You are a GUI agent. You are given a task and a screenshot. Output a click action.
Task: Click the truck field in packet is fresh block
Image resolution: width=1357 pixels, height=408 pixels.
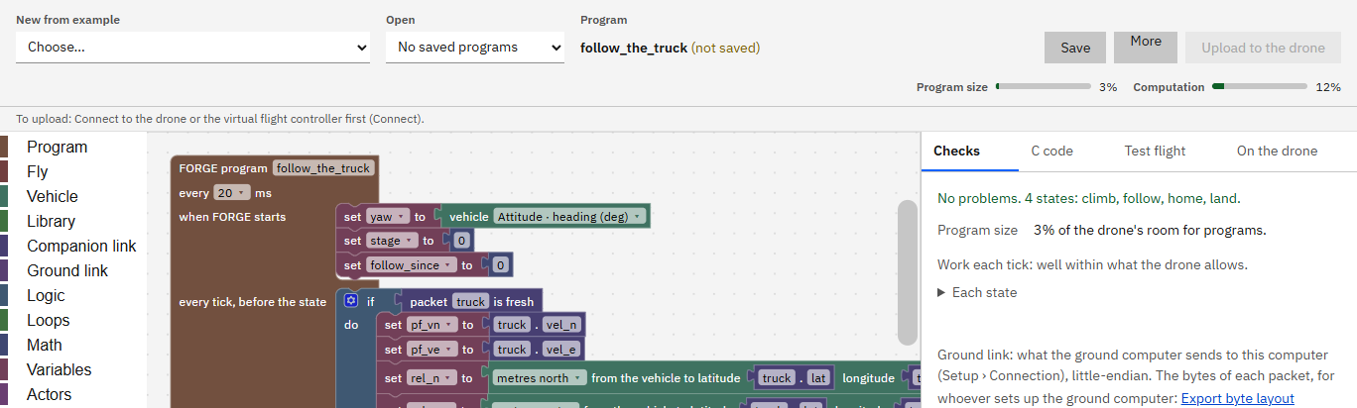click(470, 301)
